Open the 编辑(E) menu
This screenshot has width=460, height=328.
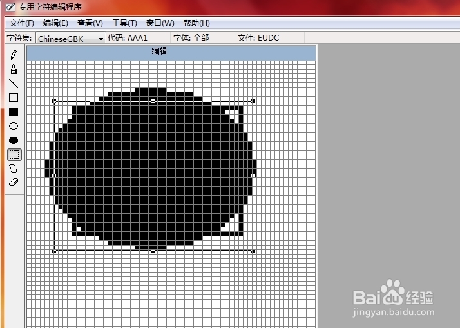[x=55, y=23]
